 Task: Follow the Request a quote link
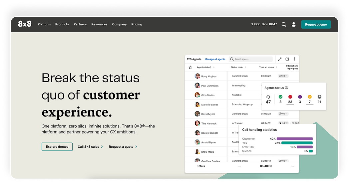pos(123,147)
